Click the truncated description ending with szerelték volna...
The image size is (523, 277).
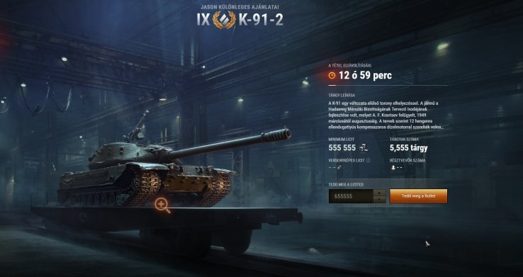click(386, 115)
